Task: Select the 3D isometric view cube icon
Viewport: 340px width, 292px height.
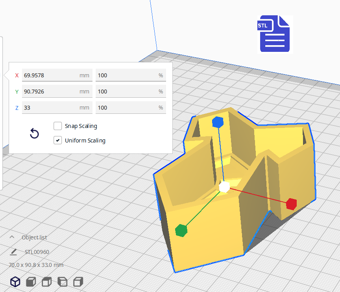Action: pos(15,281)
